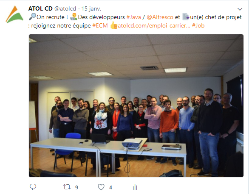Click the ATOL CD display name
This screenshot has height=194, width=249.
click(40, 8)
